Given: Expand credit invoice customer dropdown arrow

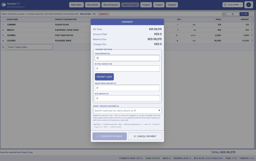Looking at the screenshot, I should (x=159, y=111).
